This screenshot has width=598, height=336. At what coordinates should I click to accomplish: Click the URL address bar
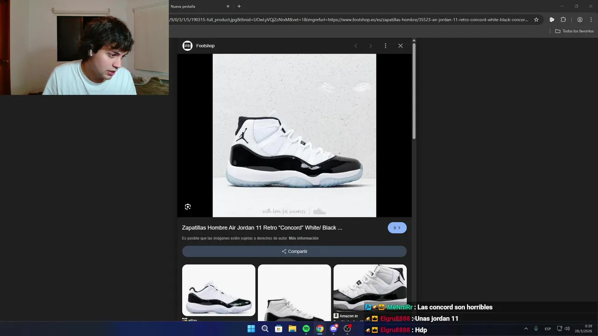pyautogui.click(x=349, y=20)
